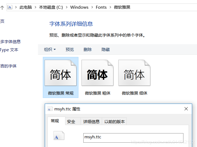Switch to 安全 tab in properties dialog
This screenshot has width=197, height=147.
[x=73, y=122]
